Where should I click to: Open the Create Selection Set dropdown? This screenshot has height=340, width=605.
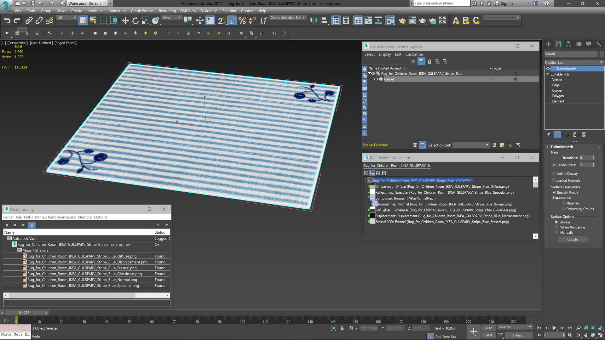coord(287,18)
